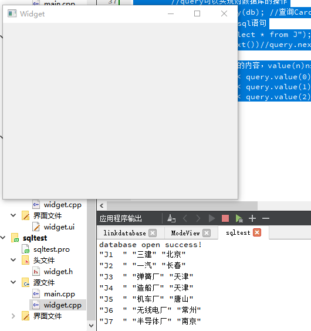Click the gray run play button
Image resolution: width=311 pixels, height=331 pixels.
coord(212,218)
